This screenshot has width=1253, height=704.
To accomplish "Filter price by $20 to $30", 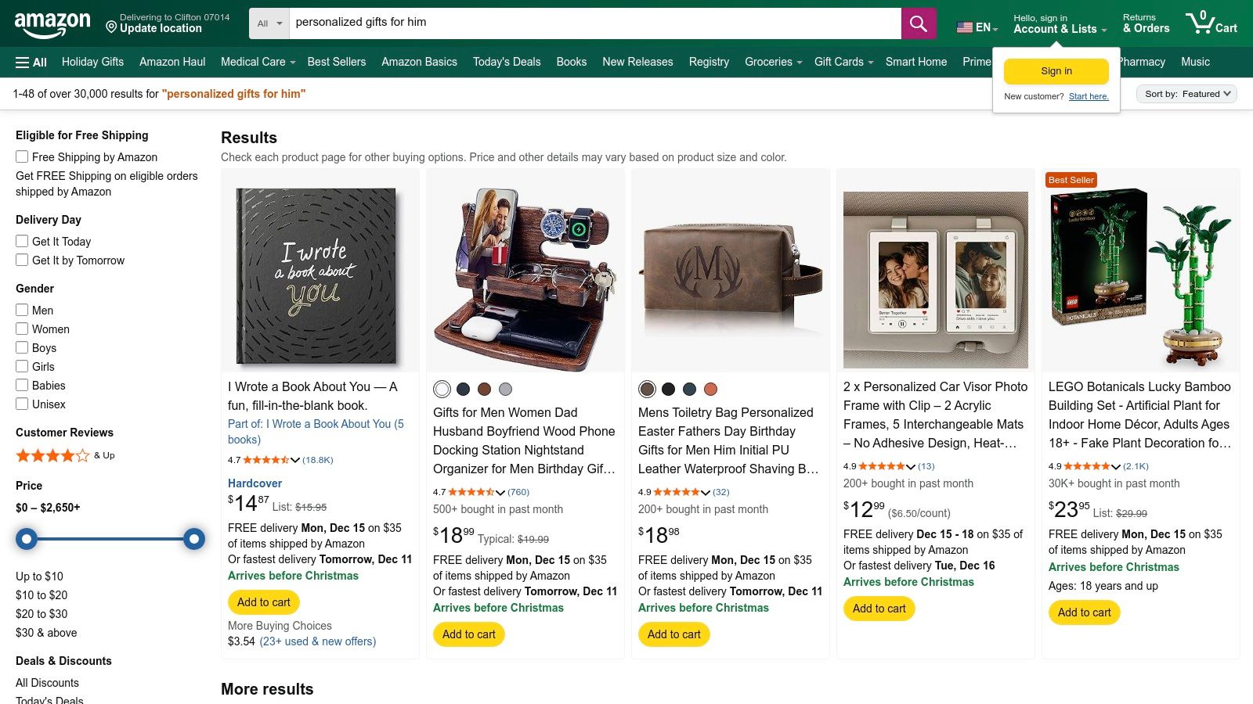I will pos(42,614).
